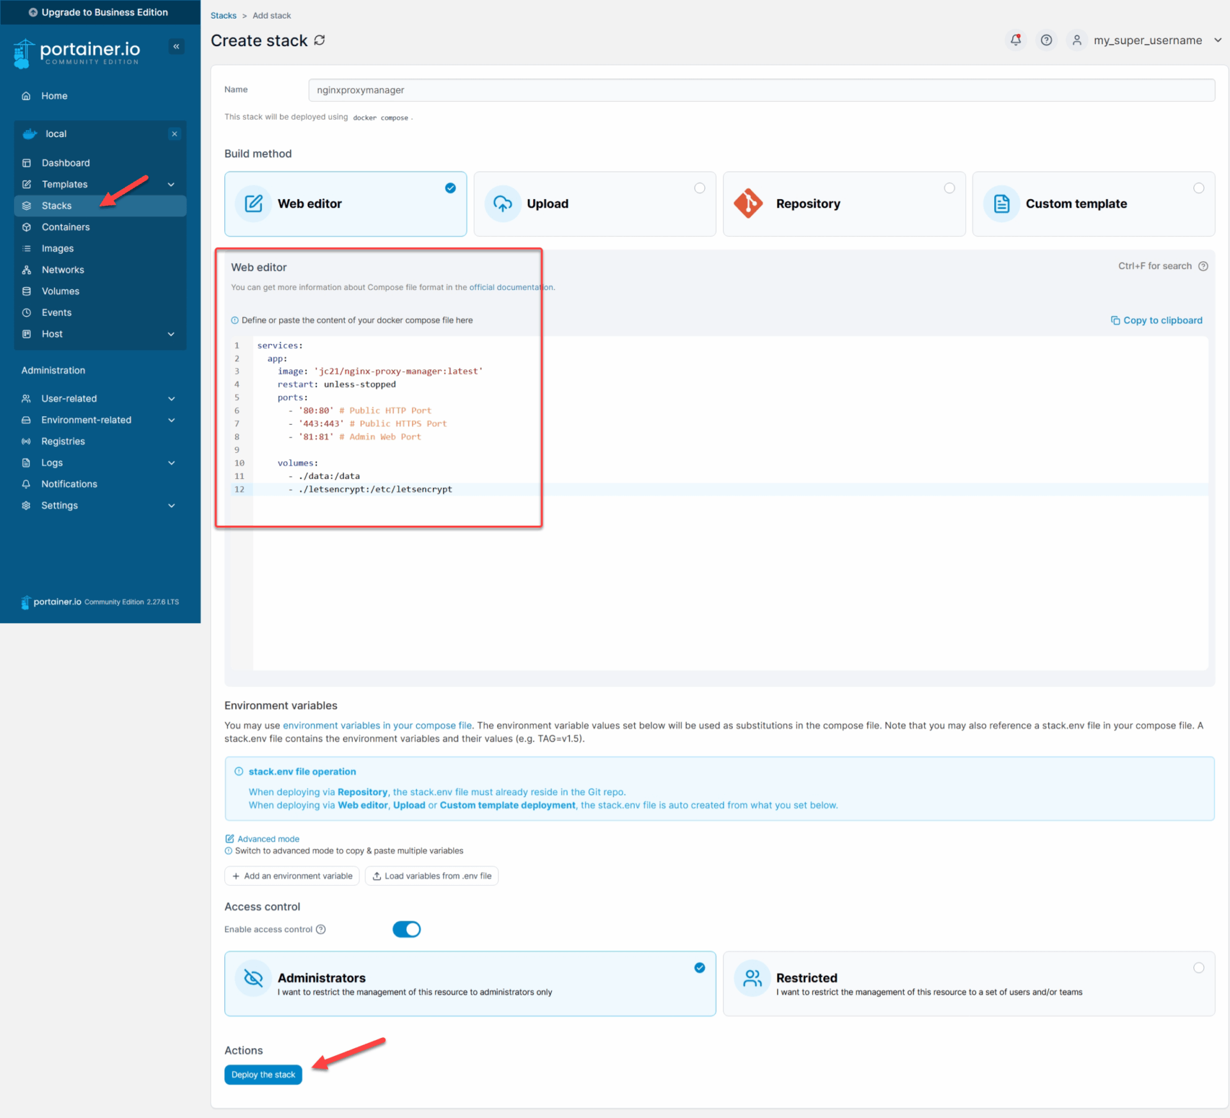This screenshot has width=1230, height=1118.
Task: Refresh the Create stack page icon
Action: 320,40
